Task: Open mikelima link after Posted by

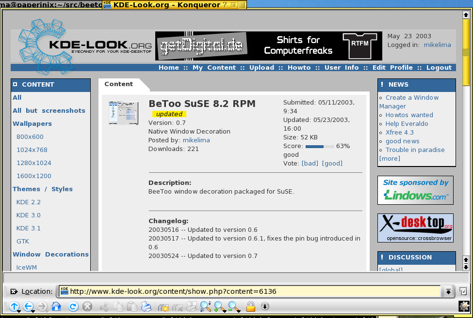Action: click(x=196, y=140)
